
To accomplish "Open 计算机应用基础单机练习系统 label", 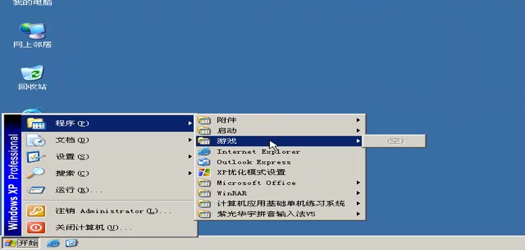I will pos(281,204).
